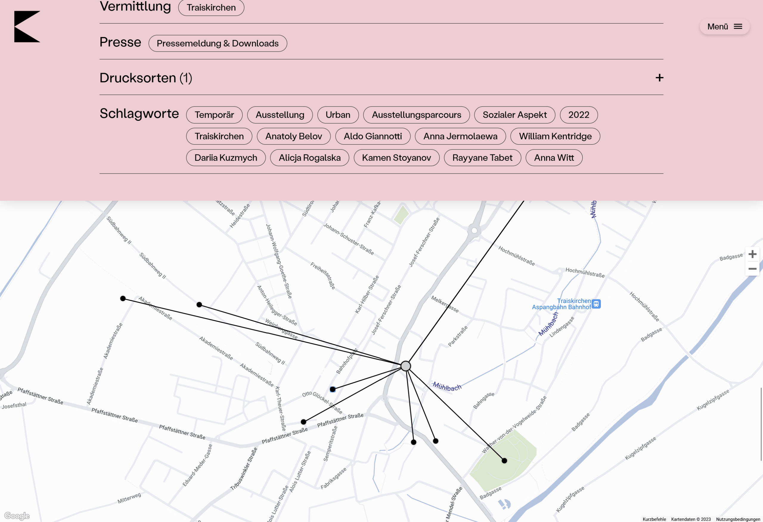Click the Traiskirchen pill next to Vermittlung
Screen dimensions: 763x522
coord(211,7)
